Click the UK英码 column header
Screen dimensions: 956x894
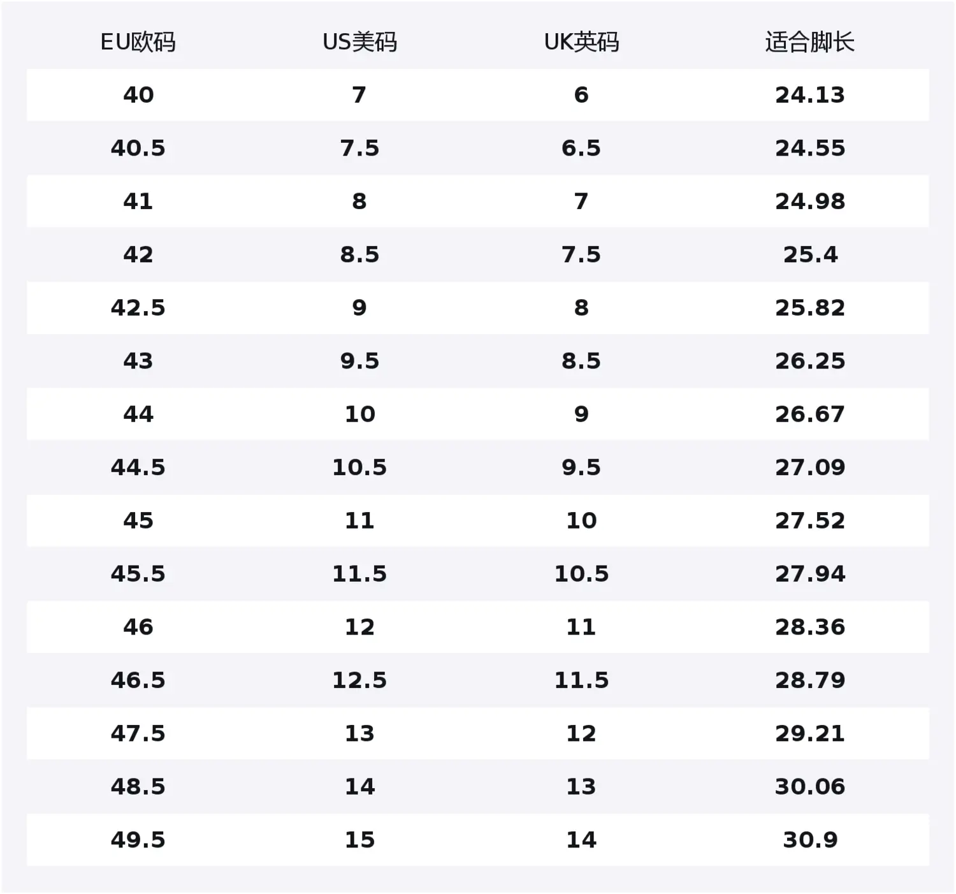coord(581,42)
